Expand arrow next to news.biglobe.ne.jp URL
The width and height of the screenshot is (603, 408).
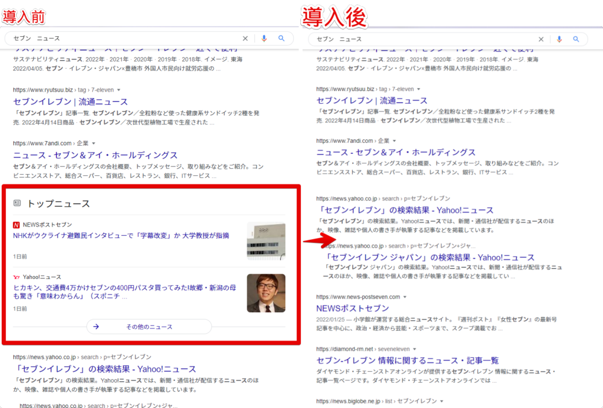(x=442, y=401)
